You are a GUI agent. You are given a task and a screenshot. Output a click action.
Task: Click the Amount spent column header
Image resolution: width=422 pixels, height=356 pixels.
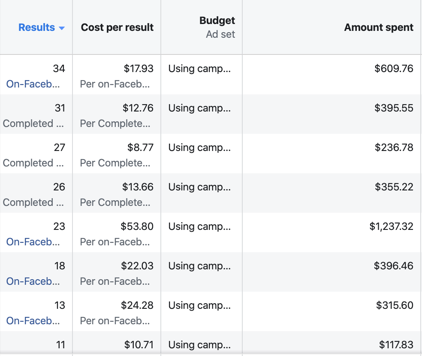[378, 27]
